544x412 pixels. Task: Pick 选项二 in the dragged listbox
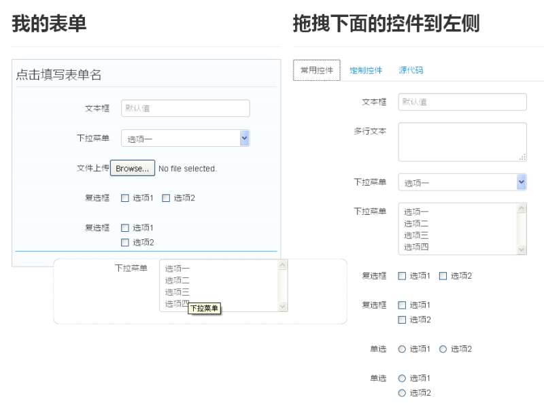pos(177,280)
